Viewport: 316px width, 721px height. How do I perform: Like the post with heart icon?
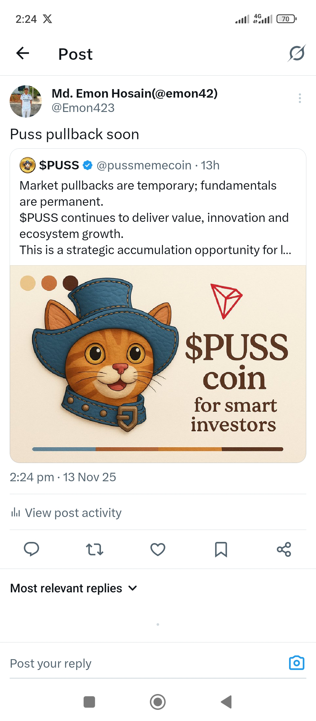click(x=158, y=549)
